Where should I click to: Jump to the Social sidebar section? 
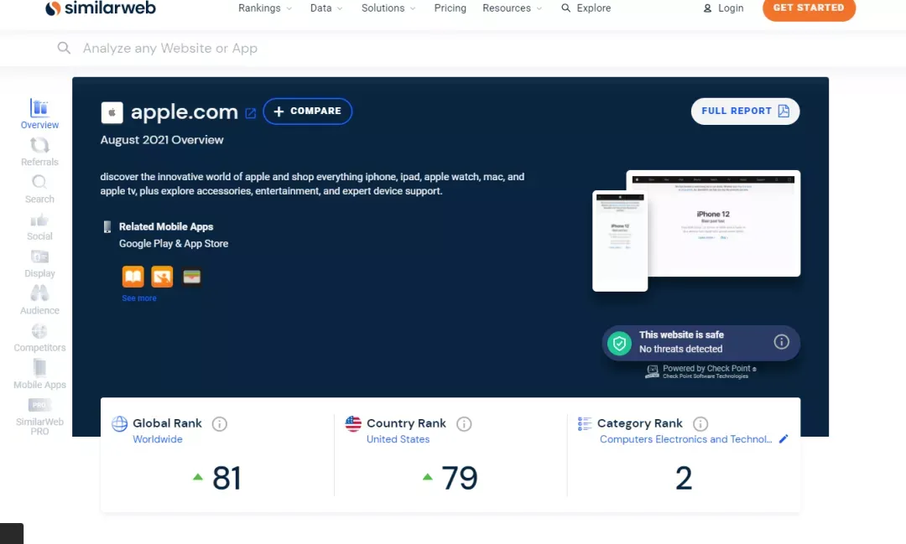click(39, 227)
